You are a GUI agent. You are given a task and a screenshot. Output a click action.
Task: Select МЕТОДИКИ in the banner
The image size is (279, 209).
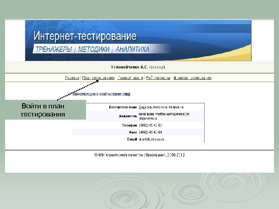[x=94, y=49]
